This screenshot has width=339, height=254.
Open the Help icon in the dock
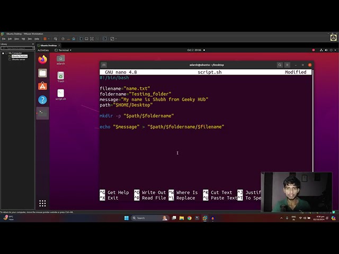click(x=42, y=100)
